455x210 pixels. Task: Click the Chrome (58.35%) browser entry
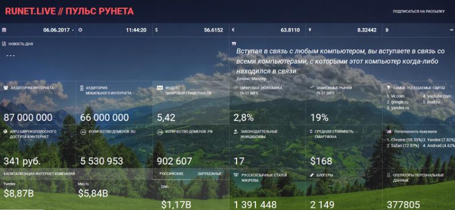(404, 139)
